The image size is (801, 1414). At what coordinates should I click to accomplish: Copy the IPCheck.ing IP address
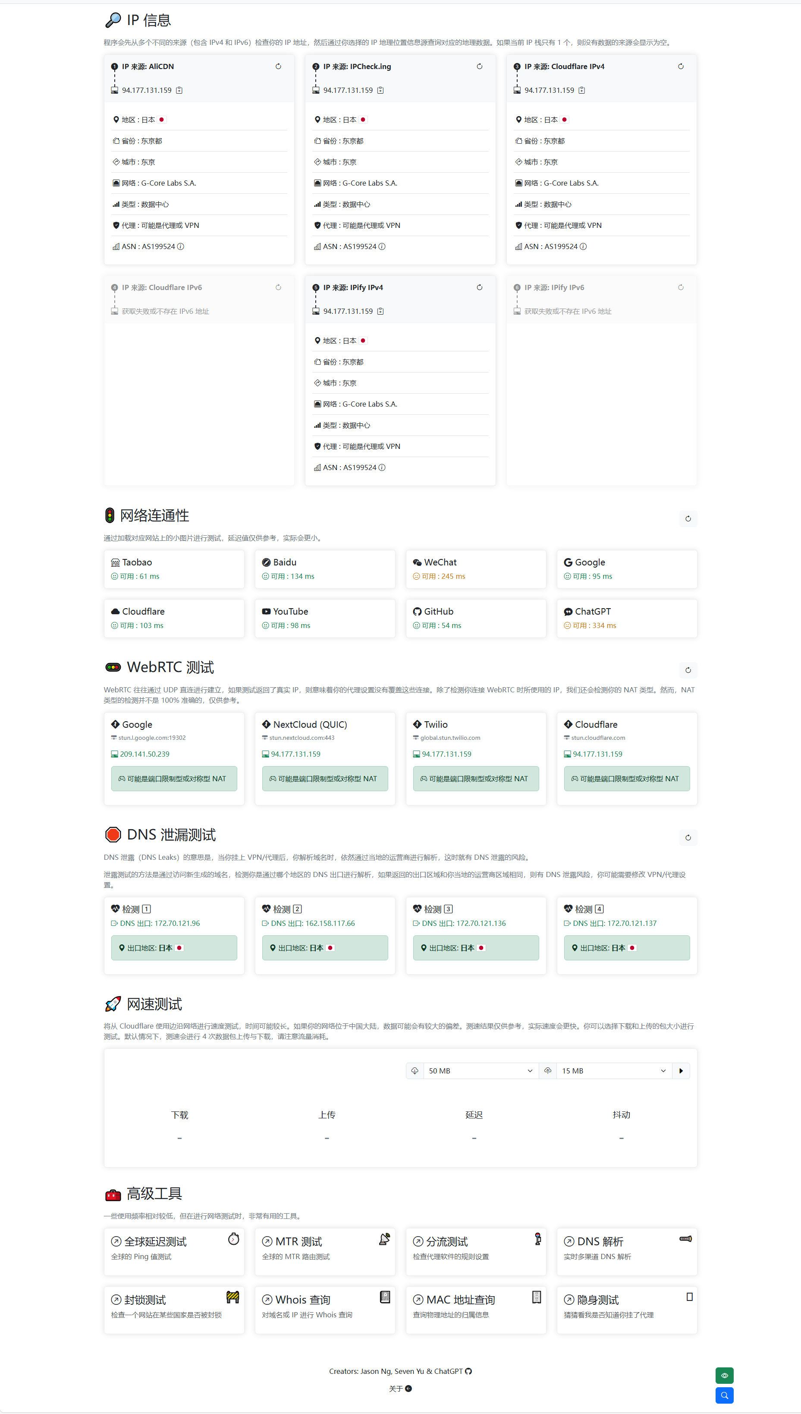[380, 90]
